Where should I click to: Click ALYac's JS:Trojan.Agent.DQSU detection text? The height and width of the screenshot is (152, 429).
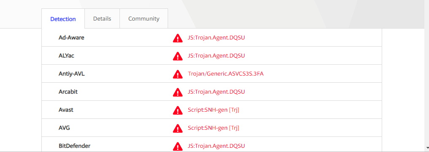[x=216, y=55]
